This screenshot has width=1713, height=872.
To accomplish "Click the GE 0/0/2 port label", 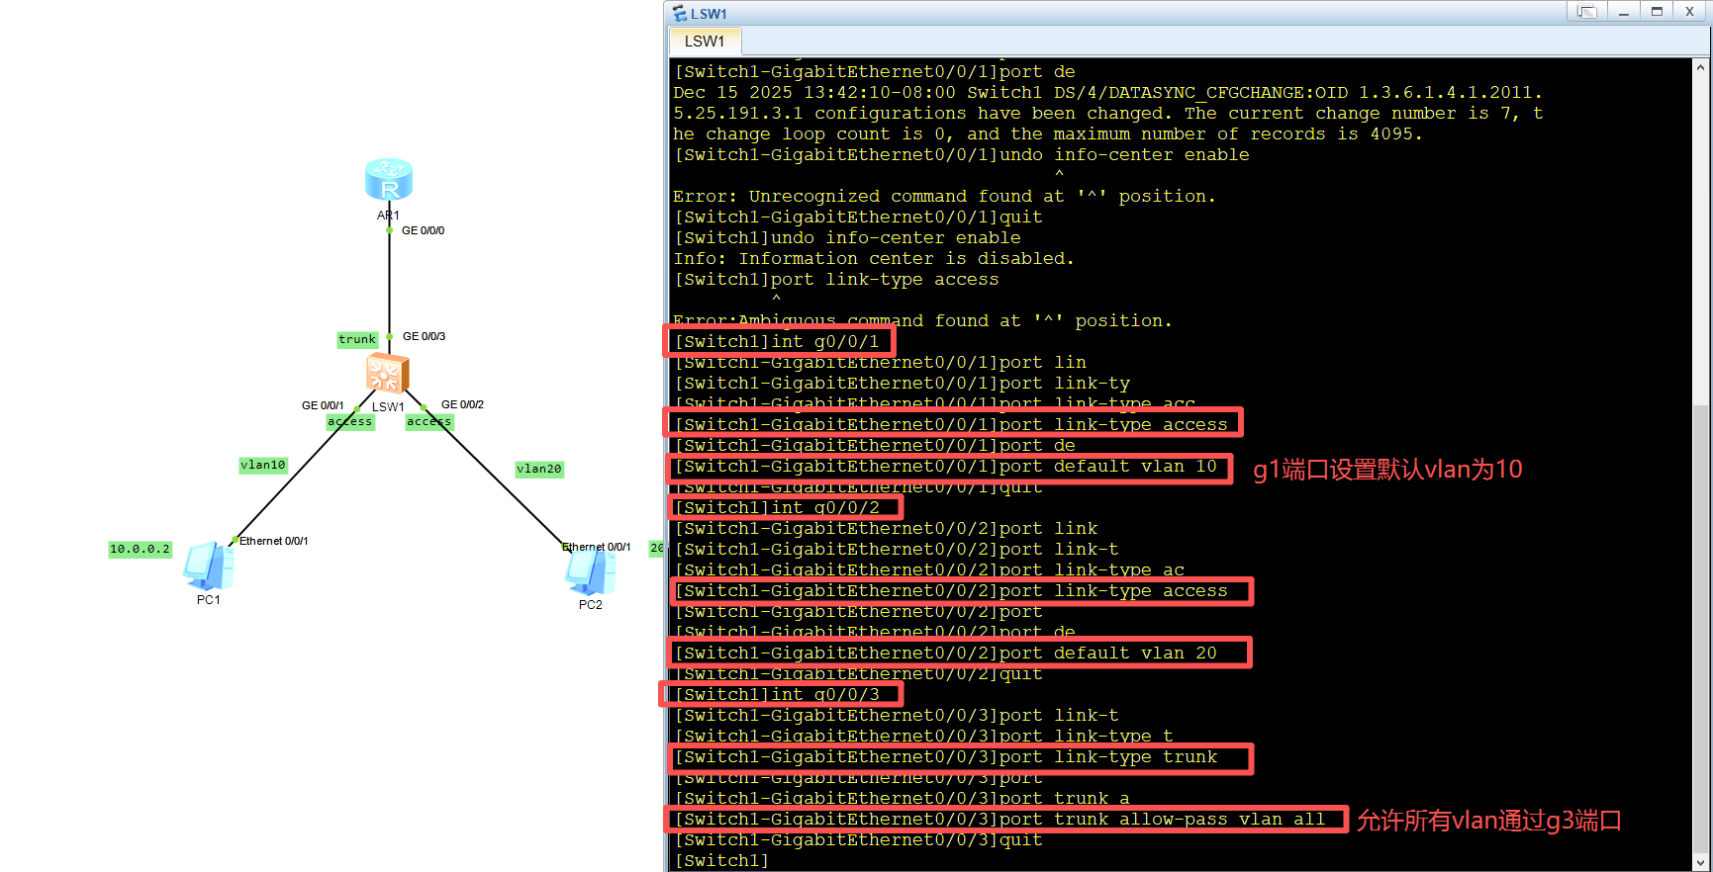I will tap(462, 404).
